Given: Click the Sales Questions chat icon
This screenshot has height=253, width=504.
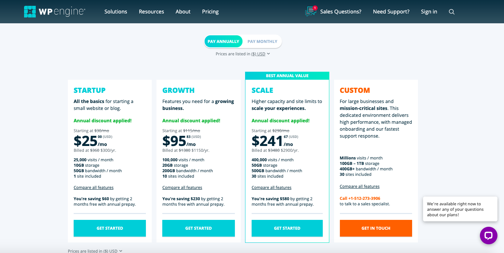Looking at the screenshot, I should pos(310,12).
